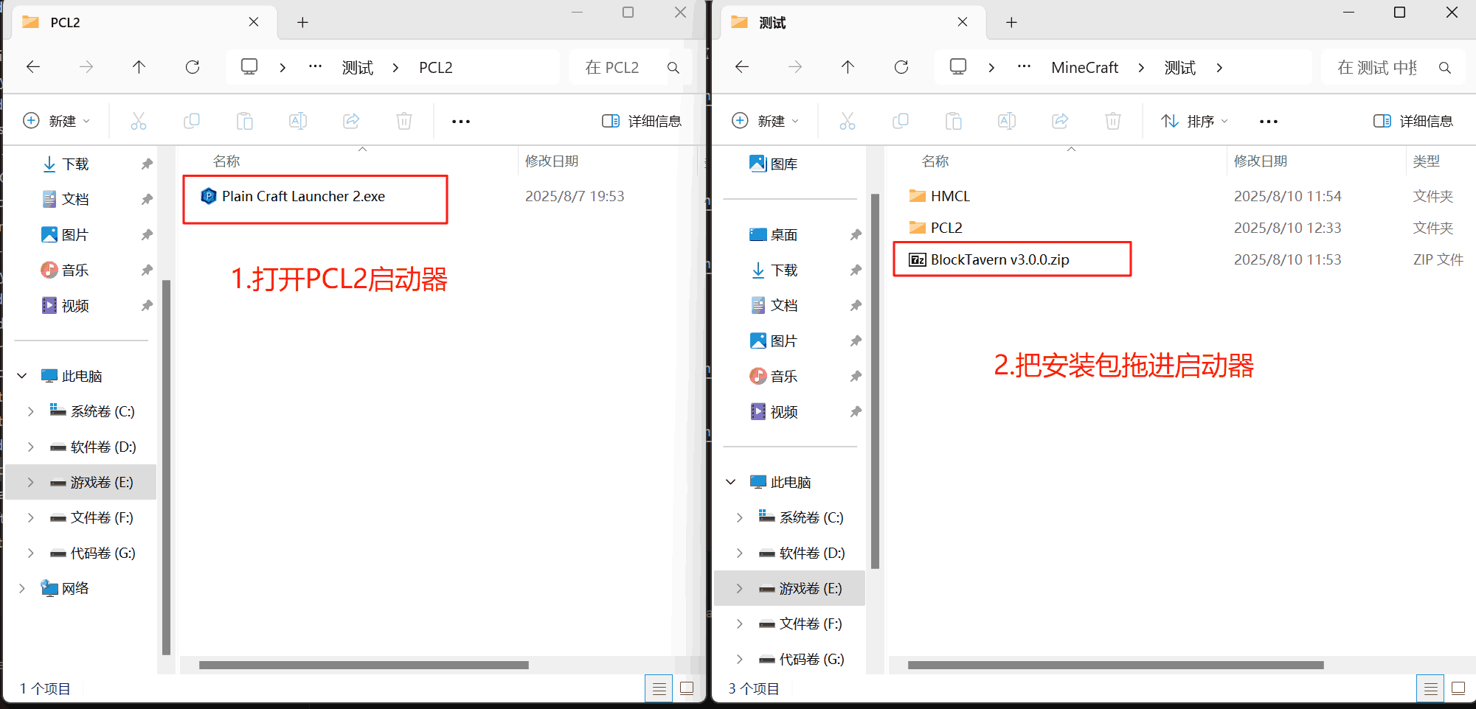The image size is (1476, 709).
Task: Sort by 名称 column in PCL2 window
Action: coord(226,161)
